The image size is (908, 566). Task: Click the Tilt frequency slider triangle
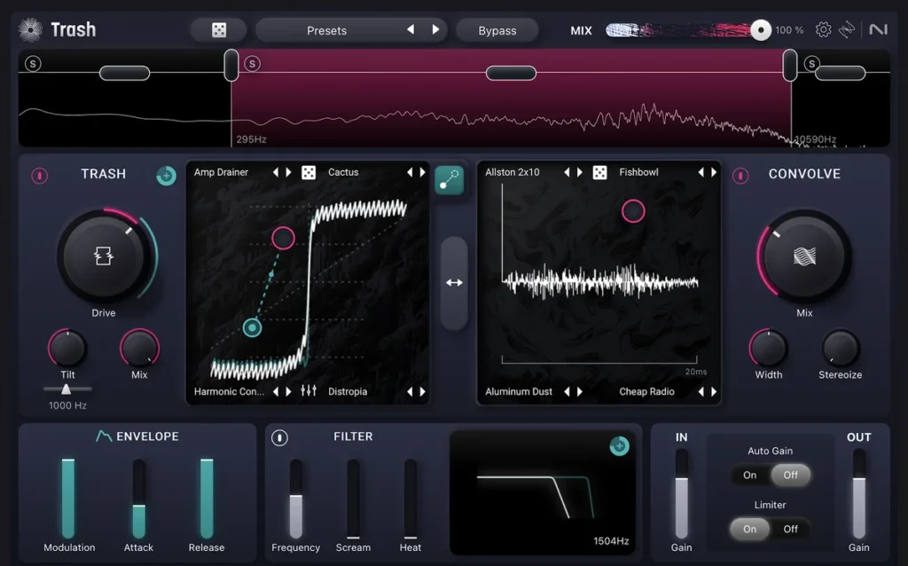click(66, 389)
